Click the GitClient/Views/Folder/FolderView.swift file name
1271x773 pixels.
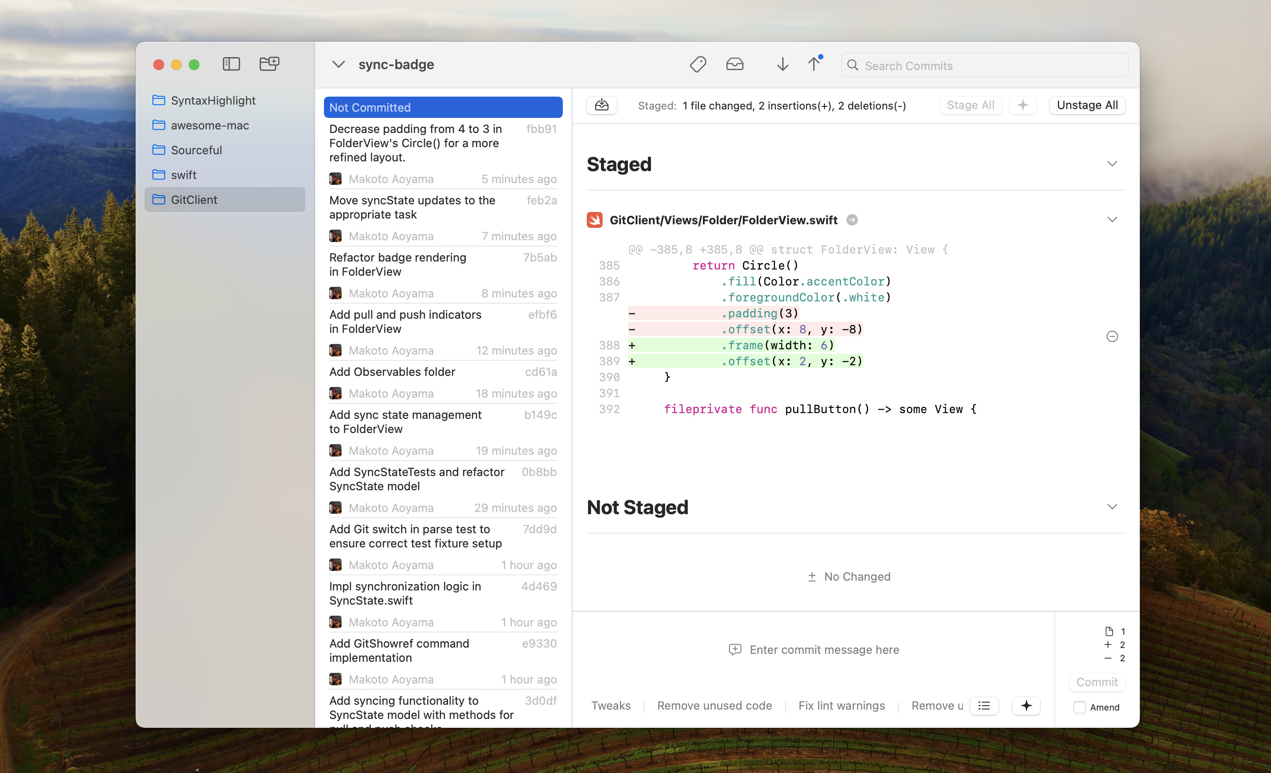point(723,220)
